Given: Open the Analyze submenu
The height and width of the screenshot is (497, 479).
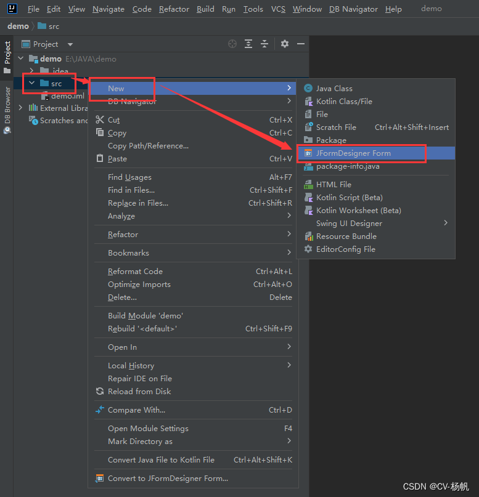Looking at the screenshot, I should pyautogui.click(x=193, y=216).
